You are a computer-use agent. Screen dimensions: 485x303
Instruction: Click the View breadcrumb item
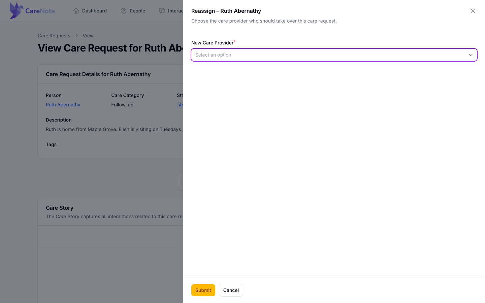[x=88, y=36]
